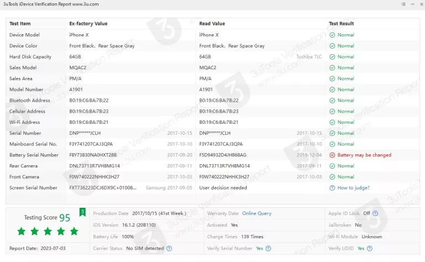
Task: Click the green check icon in Sales Area row
Action: click(332, 78)
